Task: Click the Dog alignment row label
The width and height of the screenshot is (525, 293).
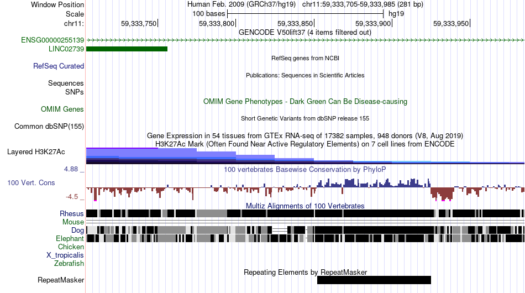Action: pyautogui.click(x=77, y=231)
